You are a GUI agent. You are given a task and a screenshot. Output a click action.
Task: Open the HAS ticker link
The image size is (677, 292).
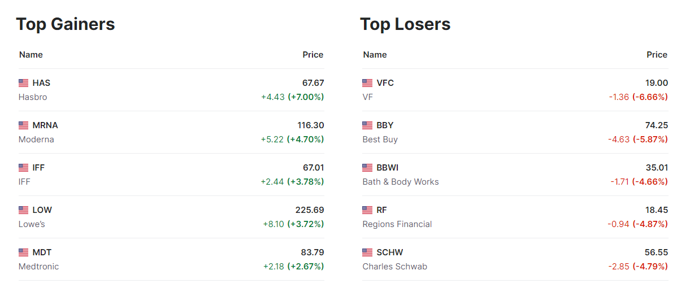pos(41,83)
